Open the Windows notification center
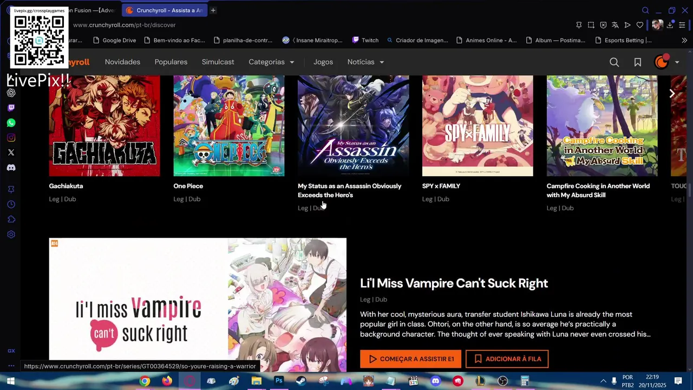693x390 pixels. (678, 381)
